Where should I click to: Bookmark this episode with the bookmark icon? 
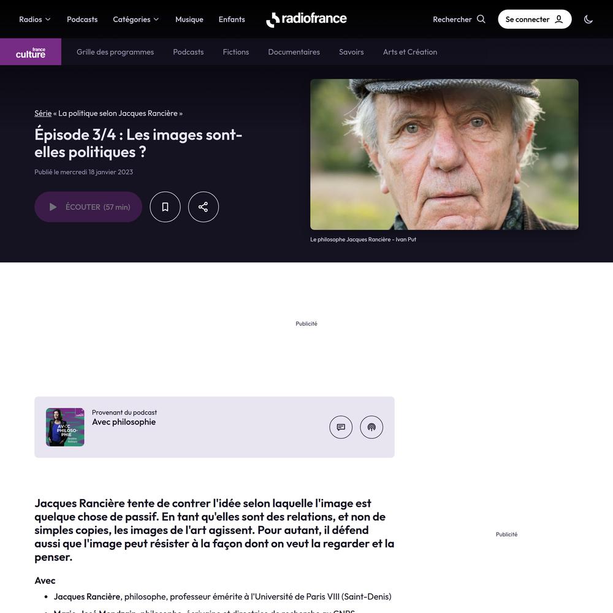point(165,207)
